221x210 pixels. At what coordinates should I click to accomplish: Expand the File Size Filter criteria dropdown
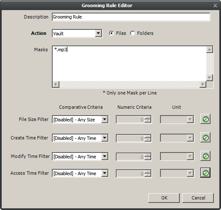[x=80, y=120]
